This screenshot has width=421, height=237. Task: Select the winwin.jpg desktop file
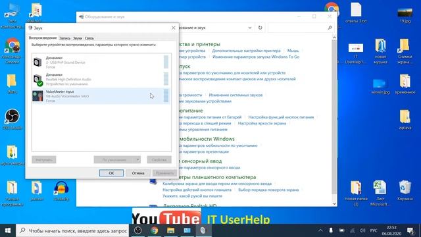pos(380,86)
